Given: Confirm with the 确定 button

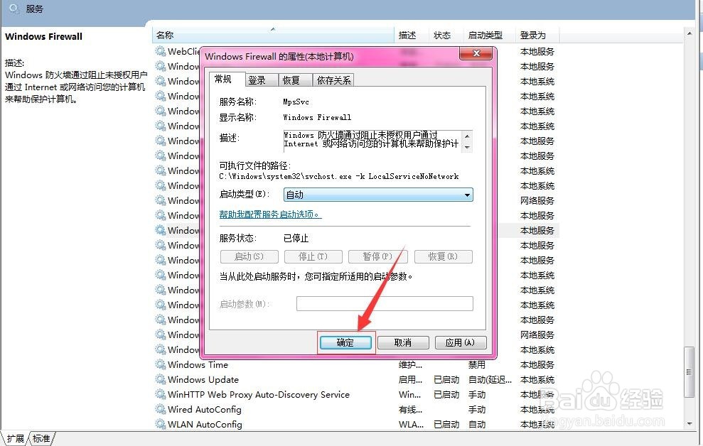Looking at the screenshot, I should tap(345, 342).
